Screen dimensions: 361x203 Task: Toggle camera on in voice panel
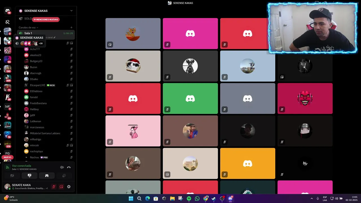12,175
